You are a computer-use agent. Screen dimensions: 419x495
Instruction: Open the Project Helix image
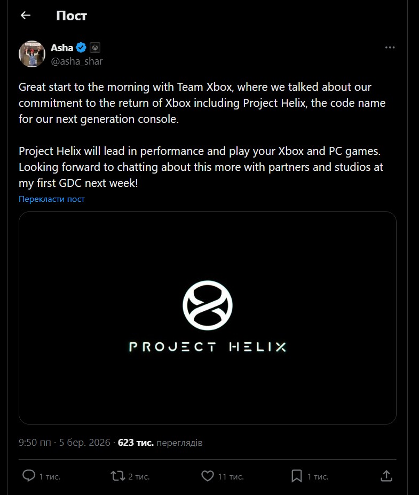click(x=208, y=318)
